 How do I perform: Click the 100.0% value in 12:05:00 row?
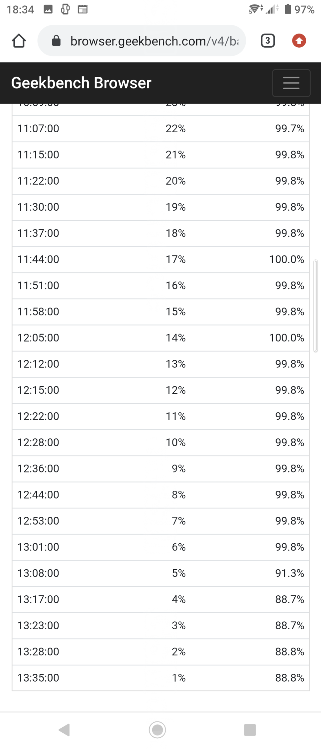coord(286,338)
